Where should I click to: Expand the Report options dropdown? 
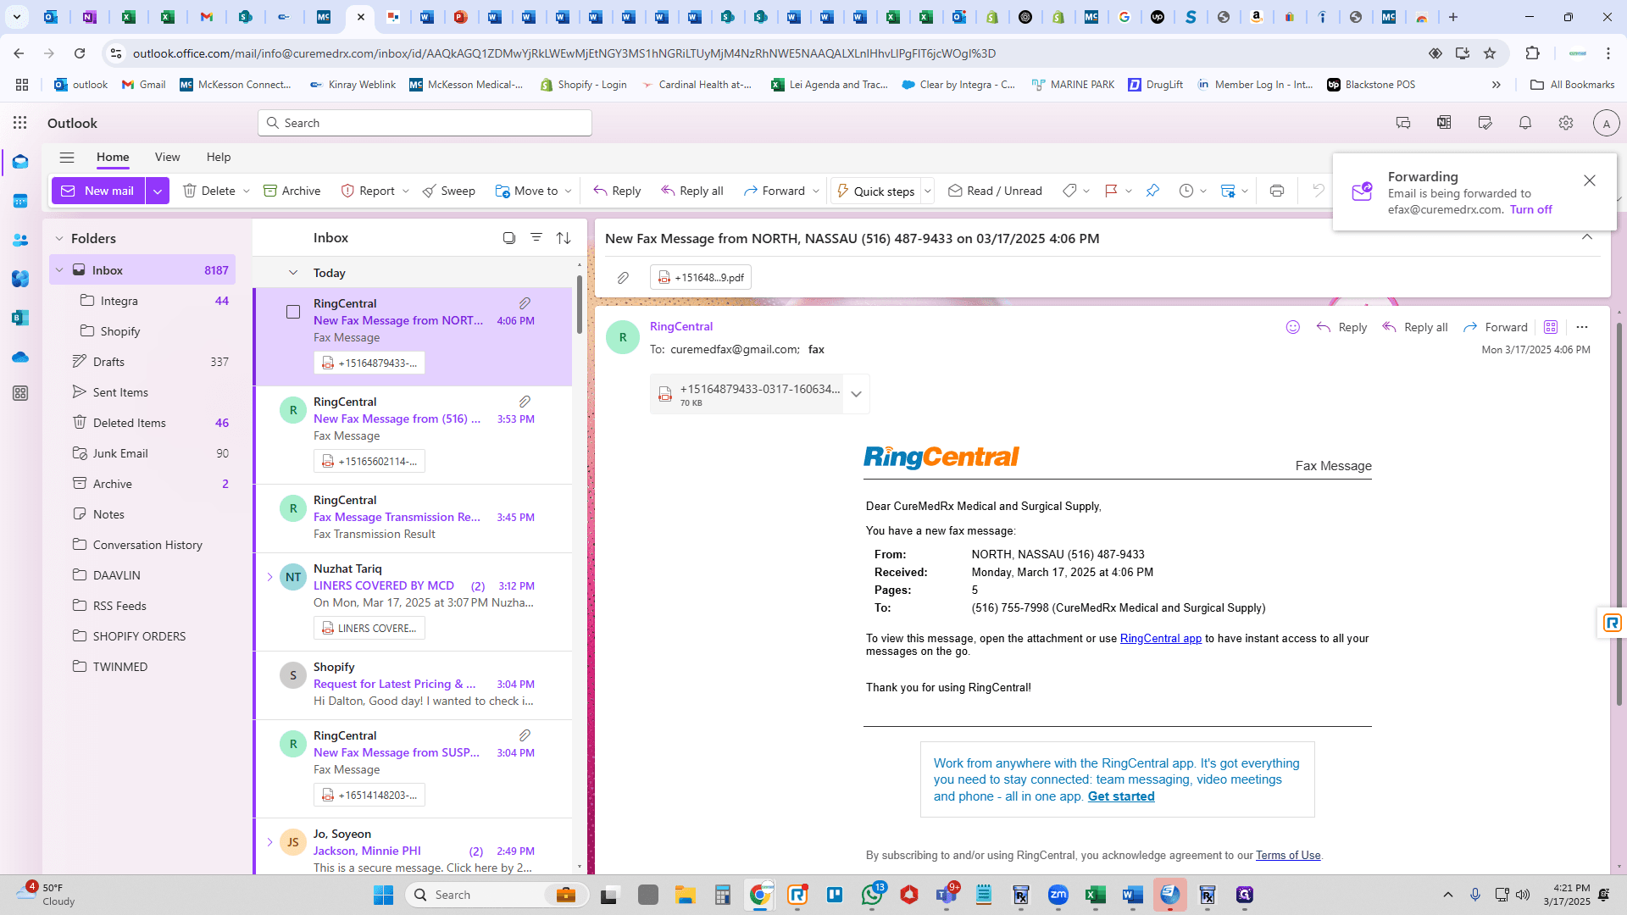point(406,191)
